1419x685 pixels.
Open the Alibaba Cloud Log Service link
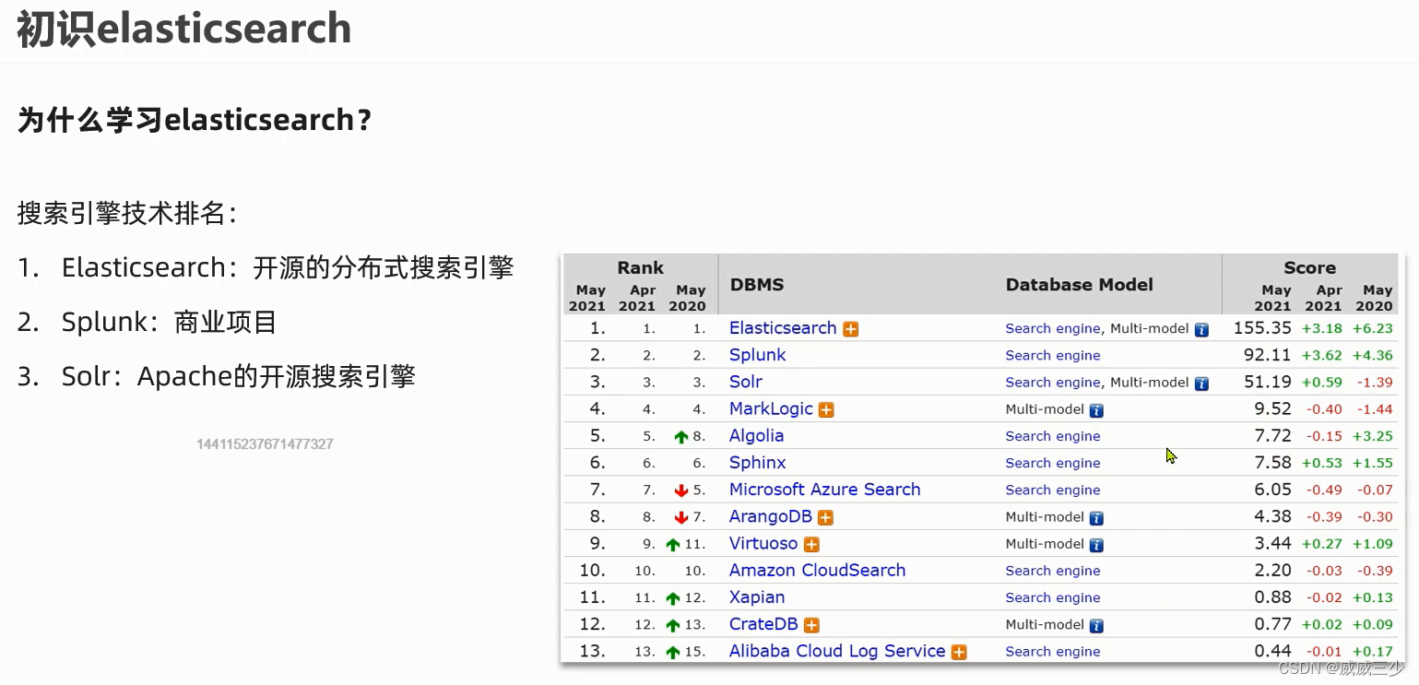click(837, 651)
